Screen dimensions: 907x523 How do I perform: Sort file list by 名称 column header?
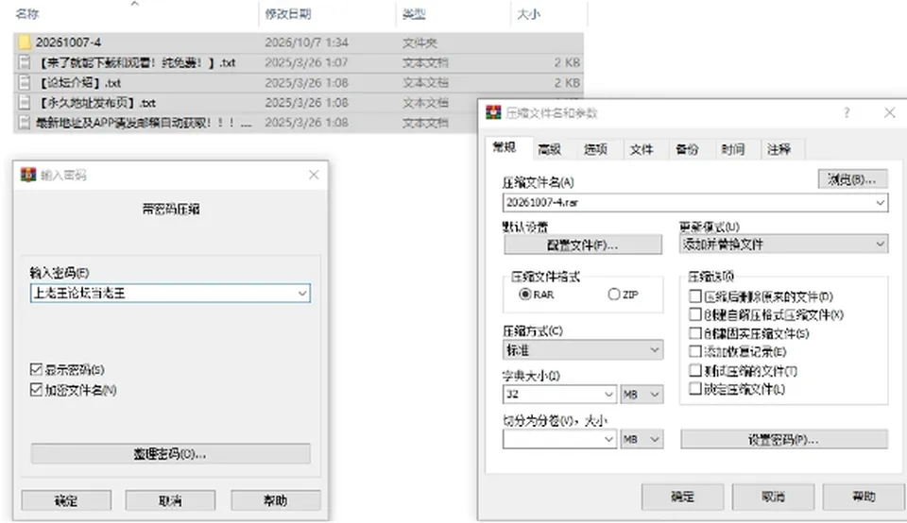27,13
